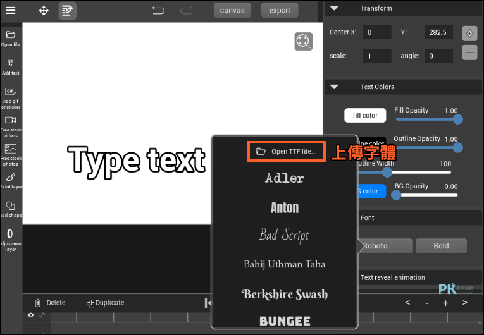
Task: Undo the last action
Action: point(158,11)
